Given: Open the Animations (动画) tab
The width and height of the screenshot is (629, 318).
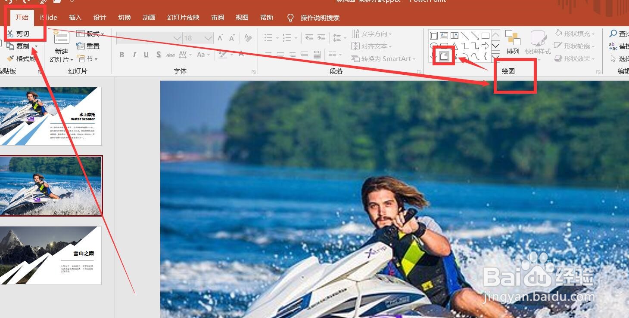Looking at the screenshot, I should click(149, 17).
